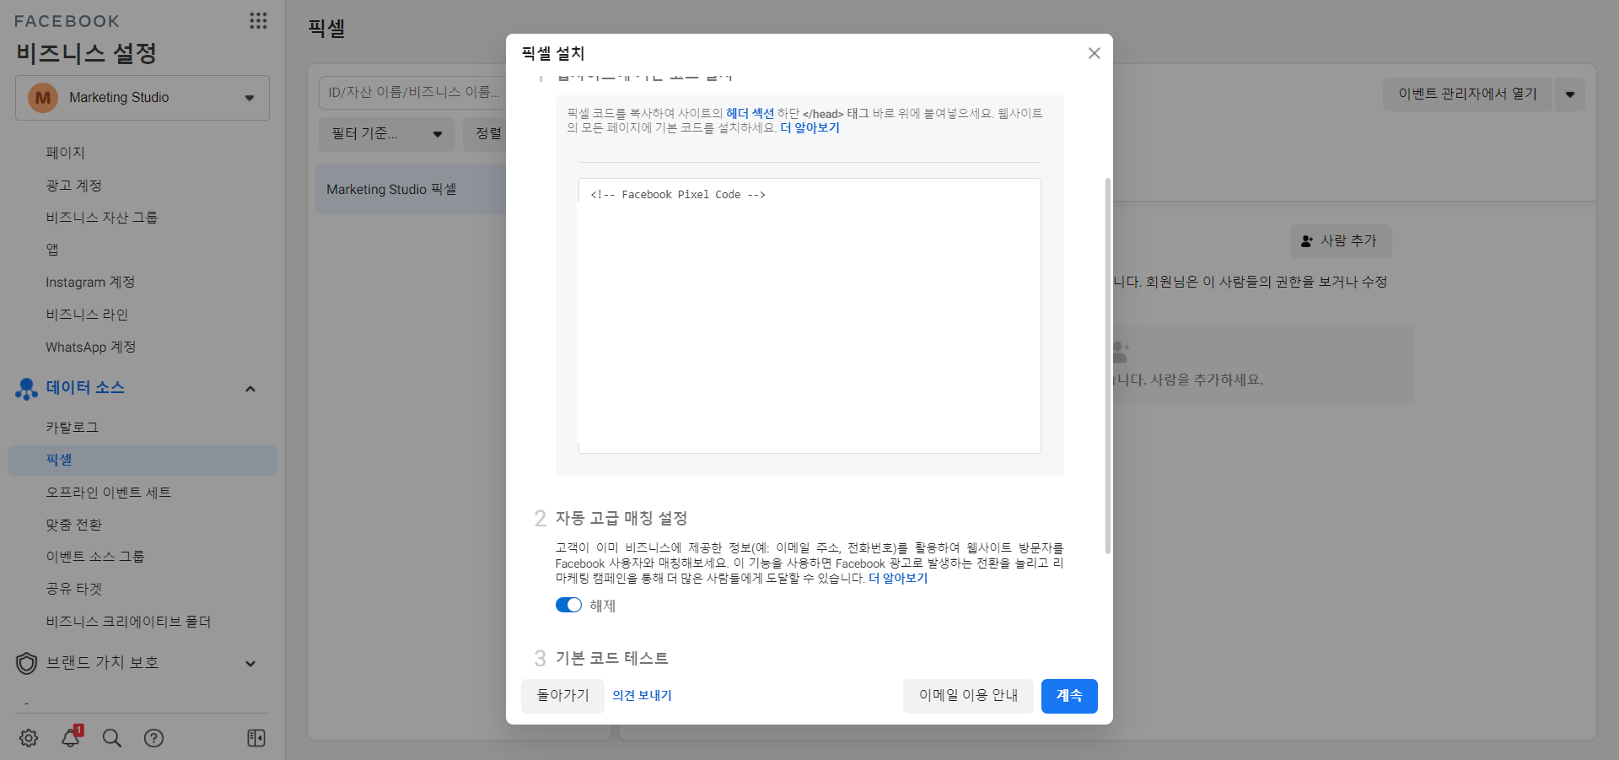This screenshot has height=760, width=1619.
Task: Click inside the Facebook Pixel Code box
Action: (x=809, y=316)
